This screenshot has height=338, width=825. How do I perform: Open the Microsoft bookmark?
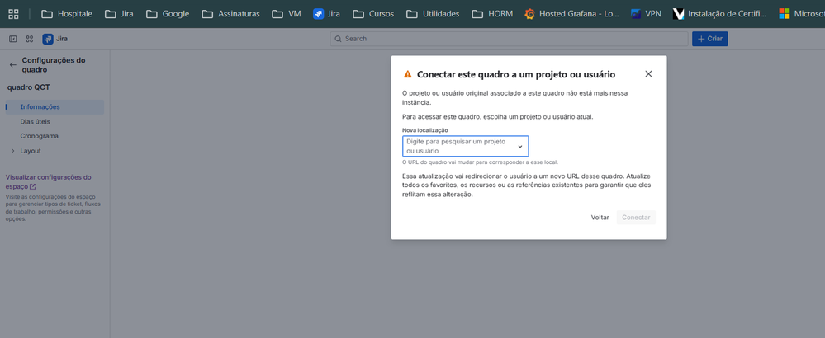click(801, 14)
